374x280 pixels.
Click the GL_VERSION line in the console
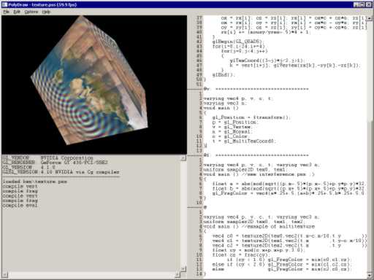[28, 167]
